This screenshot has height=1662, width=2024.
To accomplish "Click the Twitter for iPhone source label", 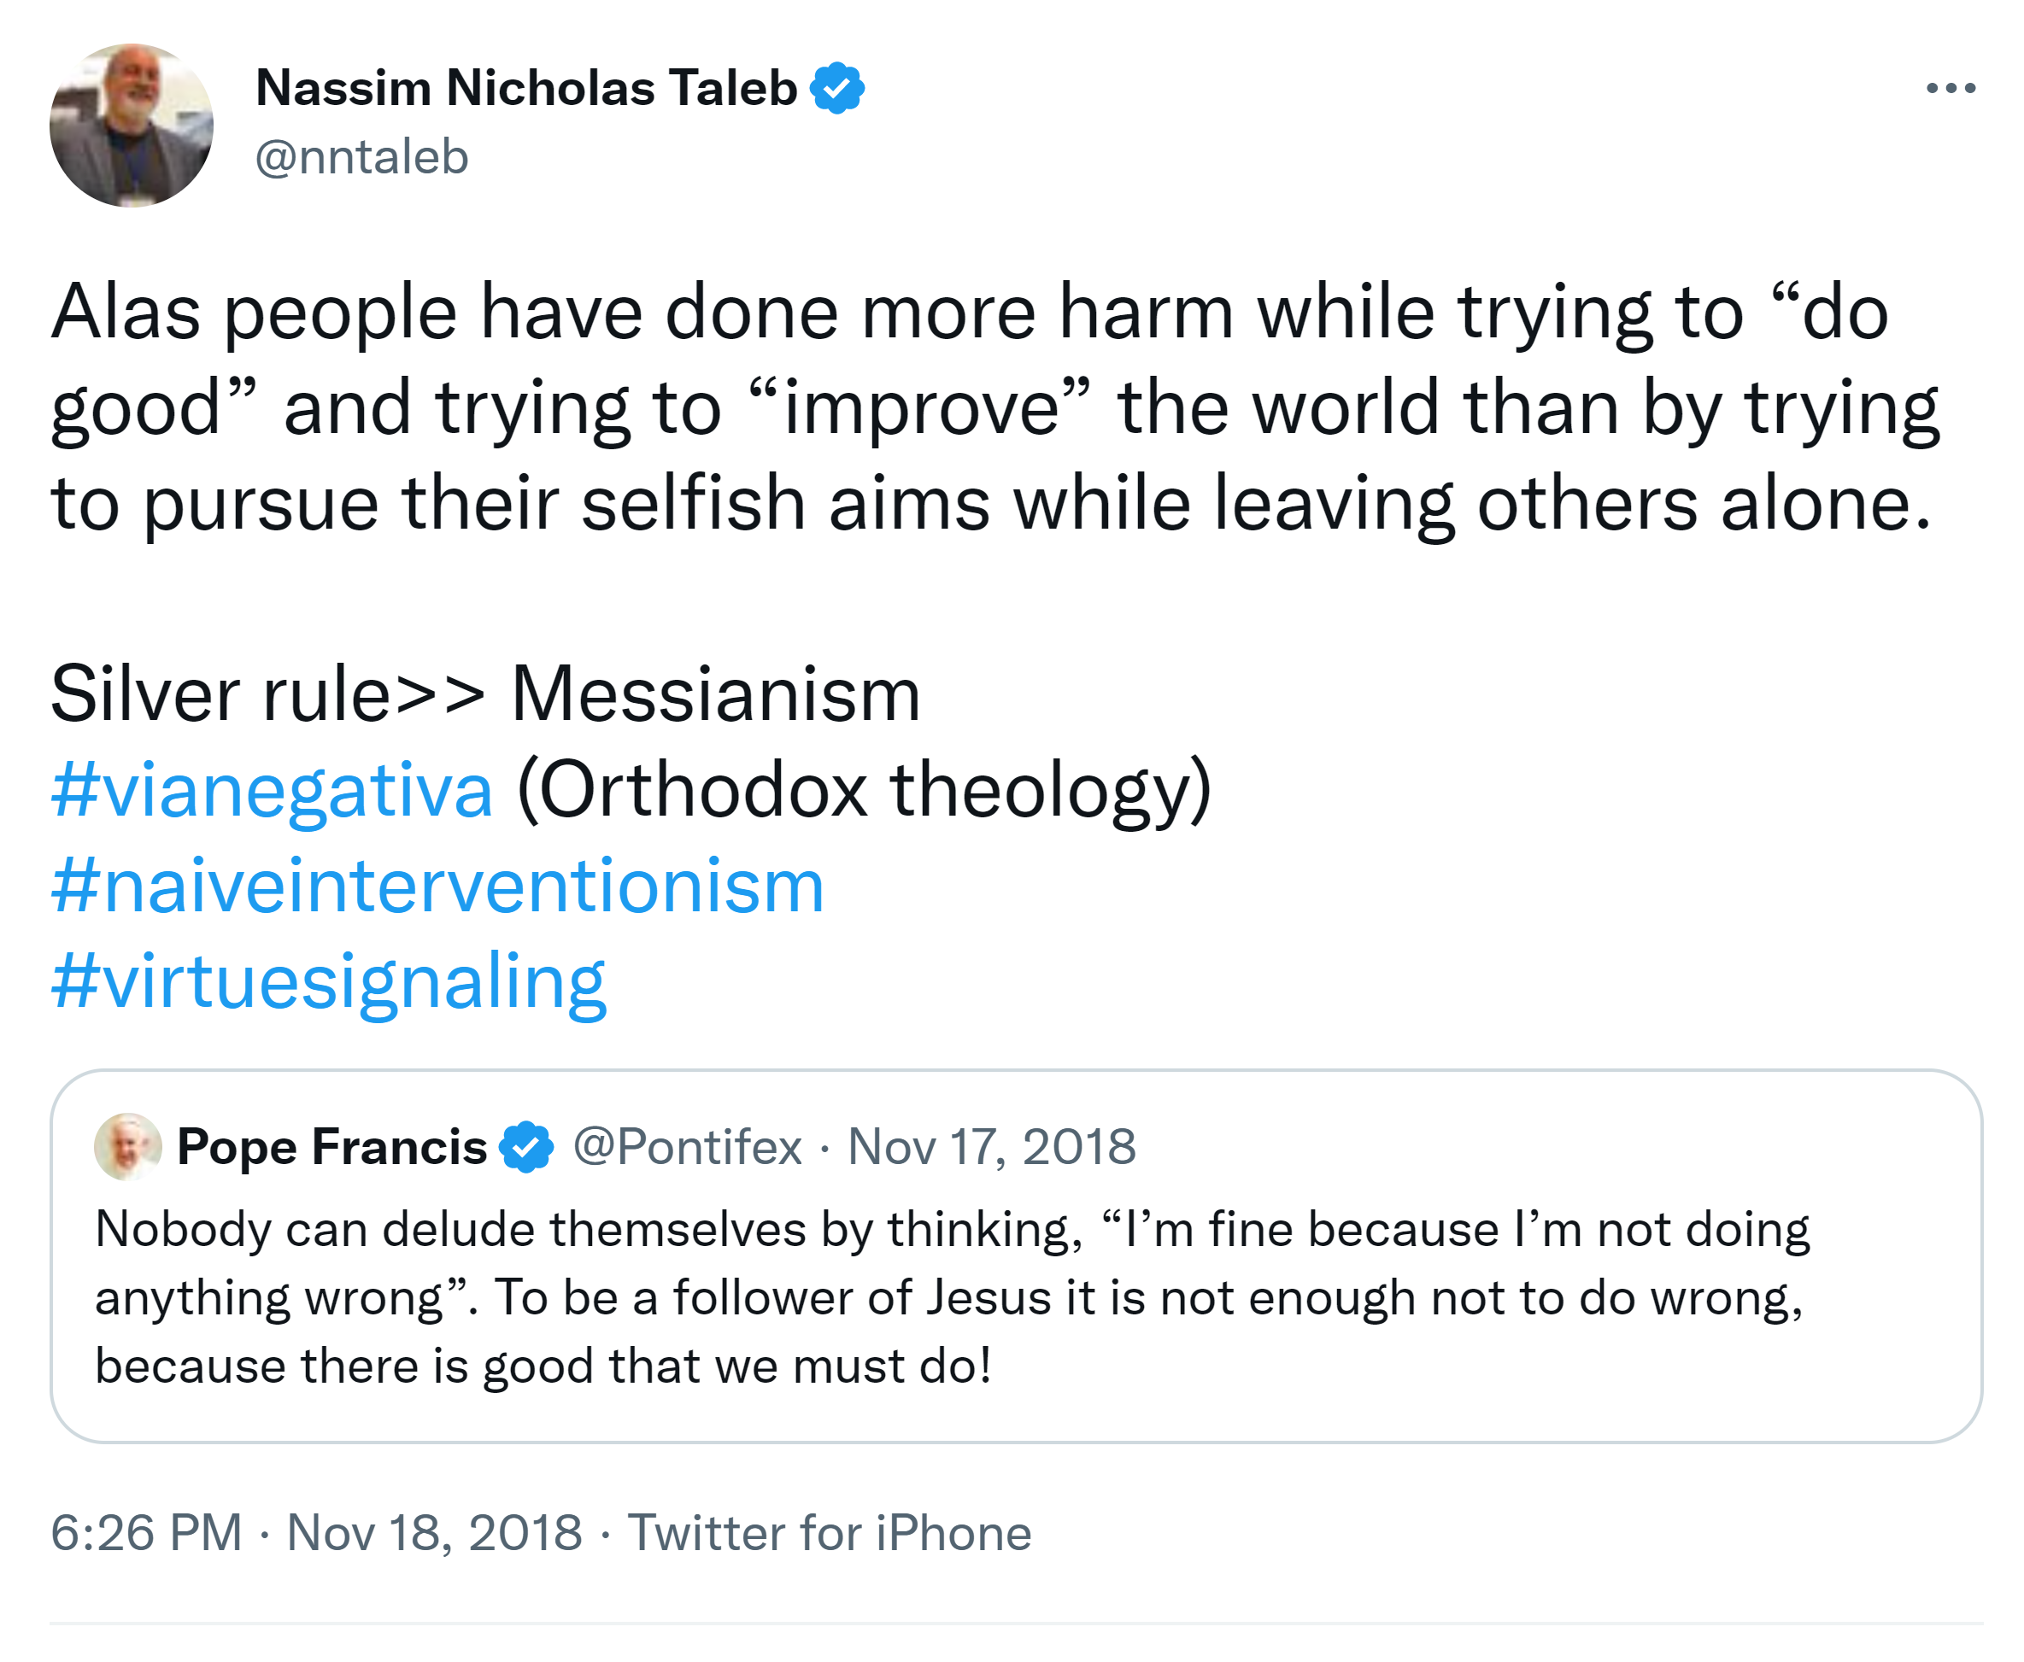I will click(829, 1533).
